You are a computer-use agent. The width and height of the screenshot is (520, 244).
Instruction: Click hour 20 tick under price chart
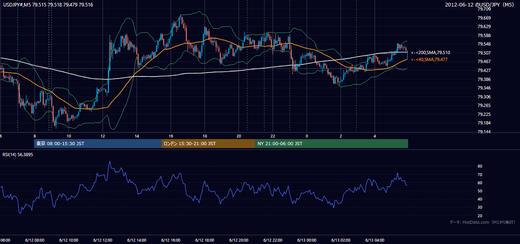(239, 136)
